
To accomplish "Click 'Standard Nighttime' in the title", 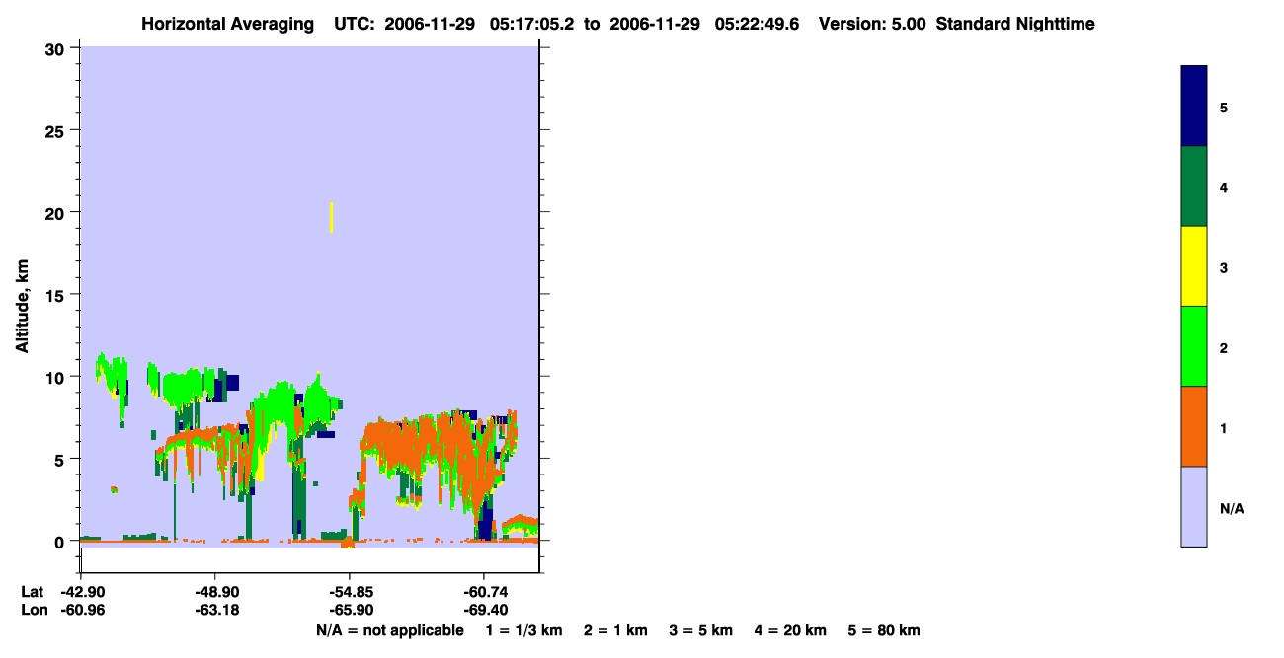I will tap(1015, 24).
